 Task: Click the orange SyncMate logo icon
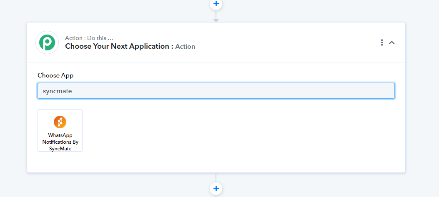(x=60, y=122)
